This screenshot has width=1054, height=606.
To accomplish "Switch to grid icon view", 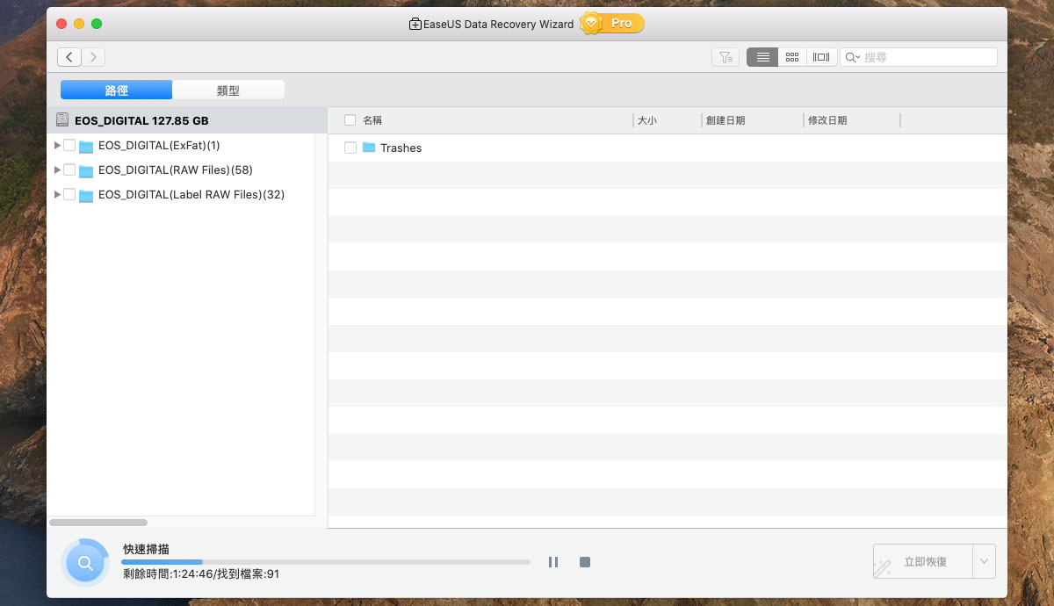I will [792, 57].
